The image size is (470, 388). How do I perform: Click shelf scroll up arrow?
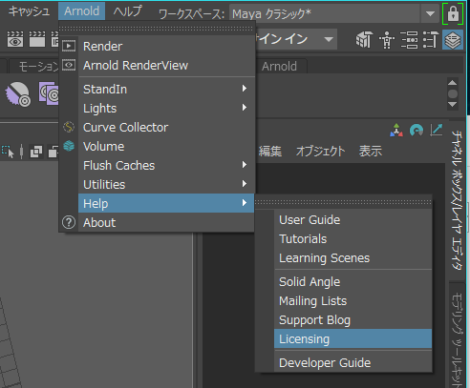click(x=453, y=83)
